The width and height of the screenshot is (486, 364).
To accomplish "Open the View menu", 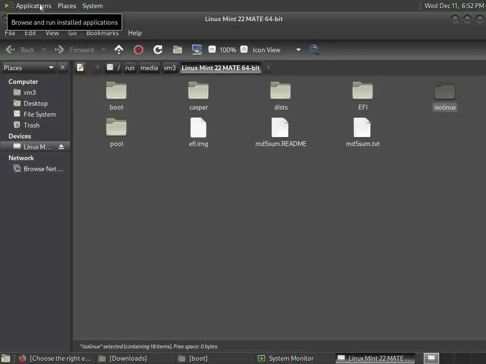I will tap(52, 33).
